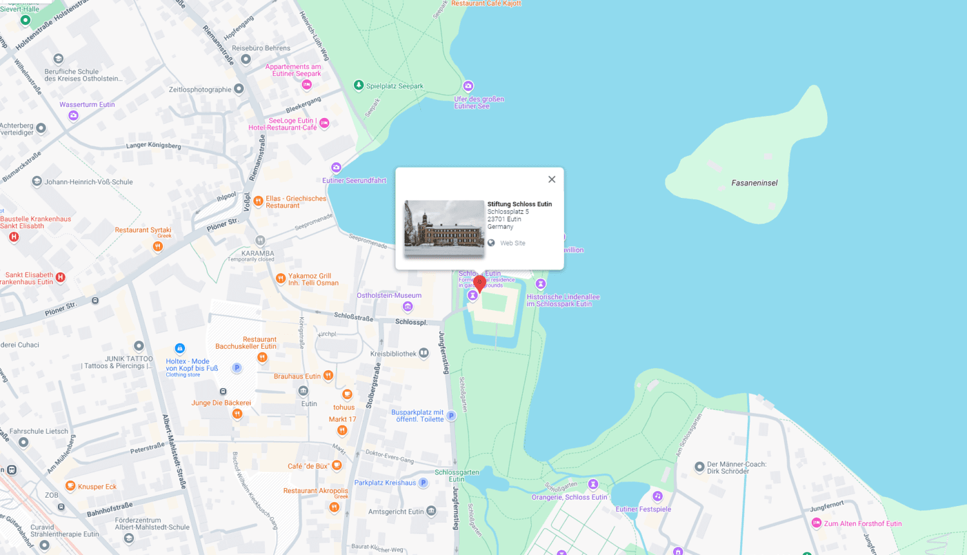Open the Ostholstein-Museum marker icon
Image resolution: width=967 pixels, height=555 pixels.
407,306
